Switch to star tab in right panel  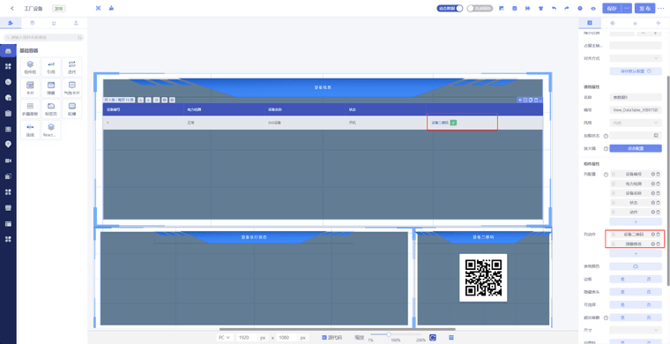pyautogui.click(x=636, y=23)
